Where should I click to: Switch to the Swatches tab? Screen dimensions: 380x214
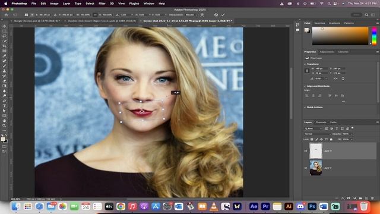tap(319, 23)
